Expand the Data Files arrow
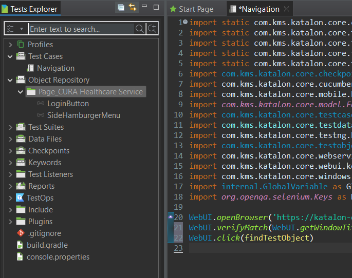The image size is (352, 278). (x=10, y=139)
